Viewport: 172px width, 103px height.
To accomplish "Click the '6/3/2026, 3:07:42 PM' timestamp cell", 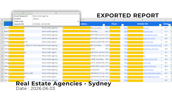I will [56, 24].
